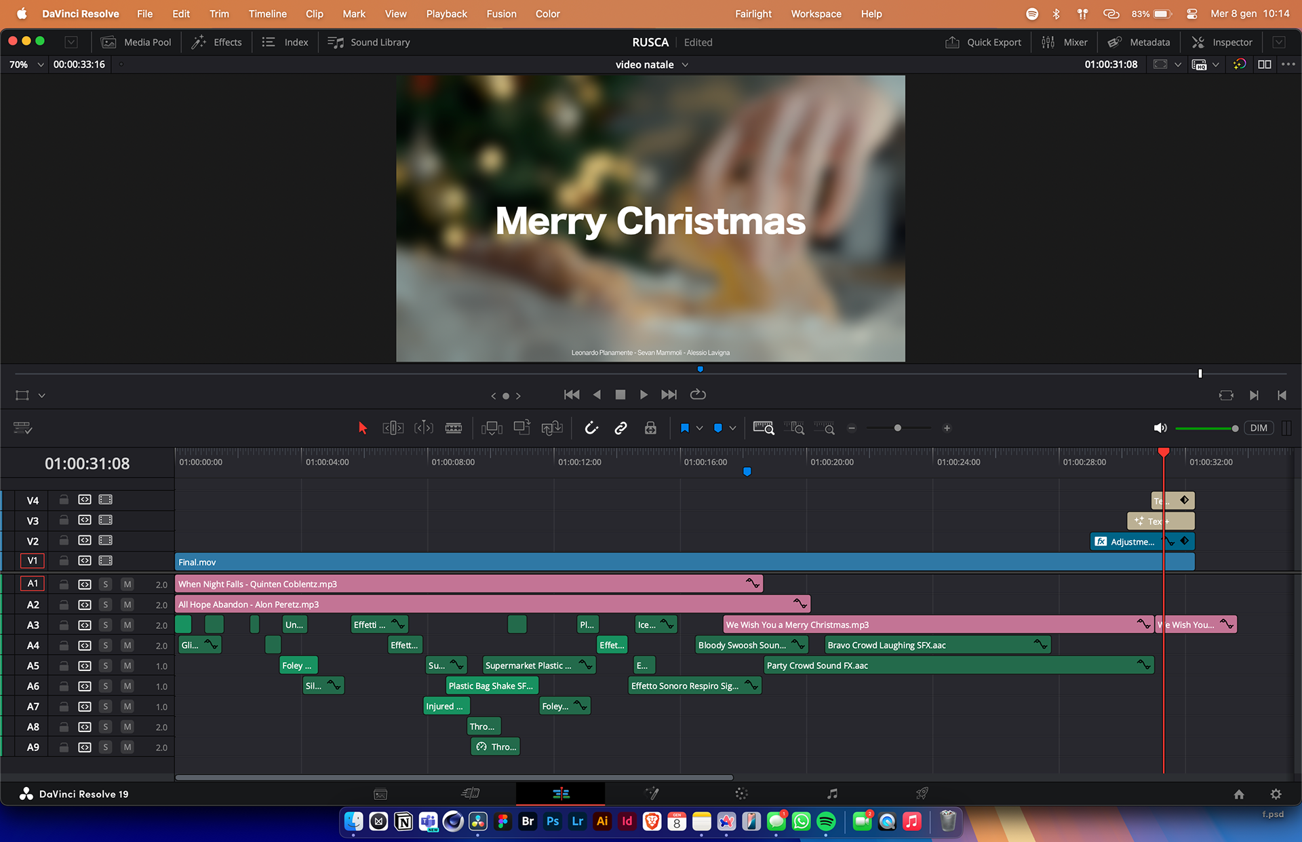1302x842 pixels.
Task: Toggle Auto Track Selector on V3
Action: (85, 520)
